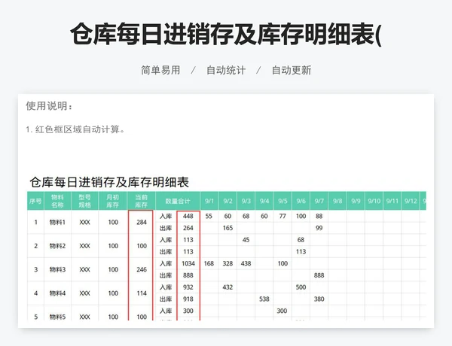Click the 888 value under 9/7
452x346 pixels.
pos(319,275)
